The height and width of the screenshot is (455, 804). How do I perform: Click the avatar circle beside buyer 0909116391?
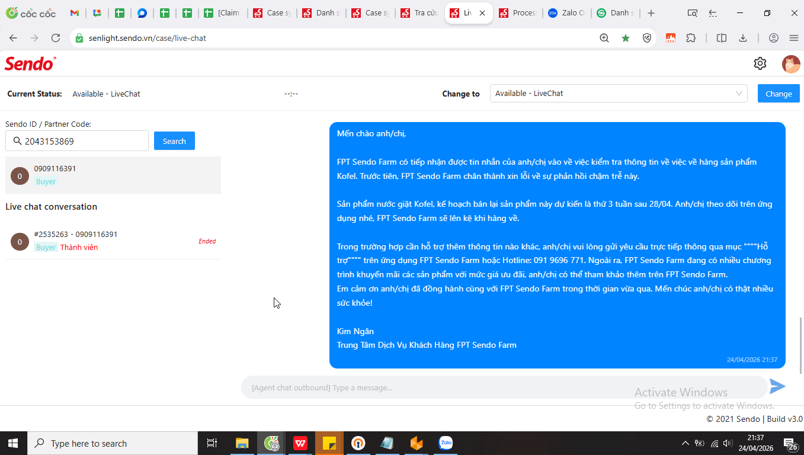click(x=20, y=176)
